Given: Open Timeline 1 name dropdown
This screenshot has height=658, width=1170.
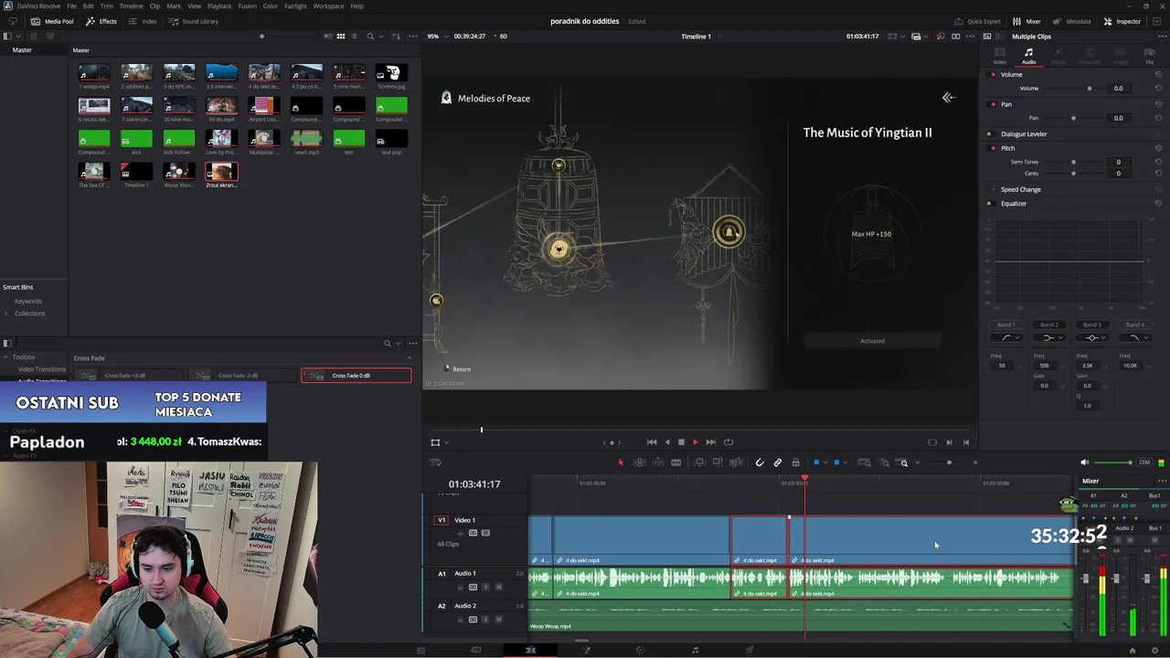Looking at the screenshot, I should [721, 37].
